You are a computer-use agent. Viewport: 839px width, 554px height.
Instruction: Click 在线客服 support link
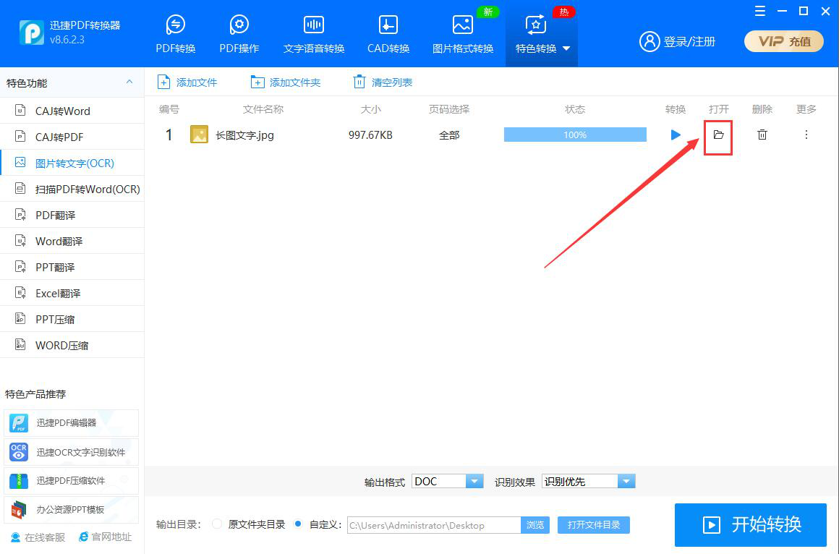tap(38, 537)
